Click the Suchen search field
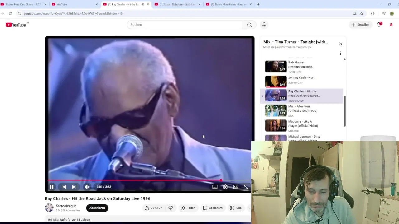399x224 pixels. tap(185, 25)
